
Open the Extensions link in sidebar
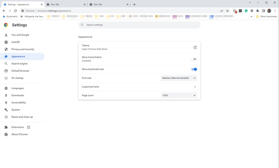(18, 127)
